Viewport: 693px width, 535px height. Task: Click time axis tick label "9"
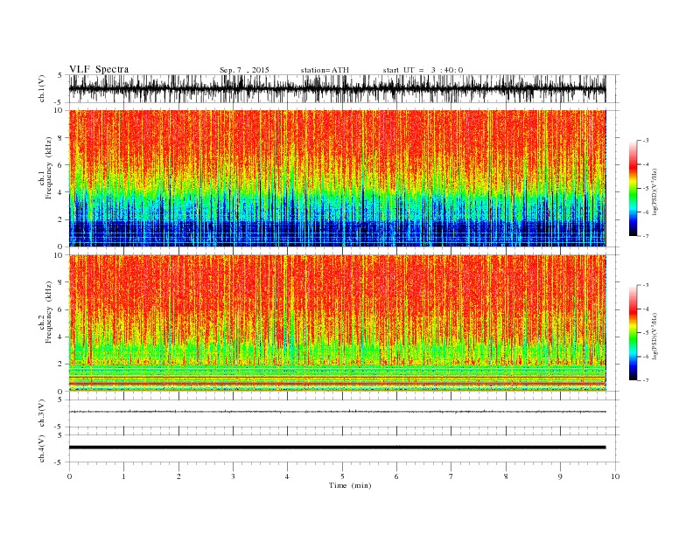pos(560,476)
